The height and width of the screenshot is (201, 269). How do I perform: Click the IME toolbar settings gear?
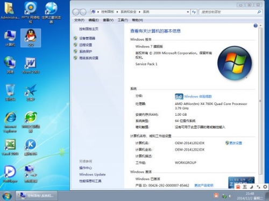click(265, 187)
